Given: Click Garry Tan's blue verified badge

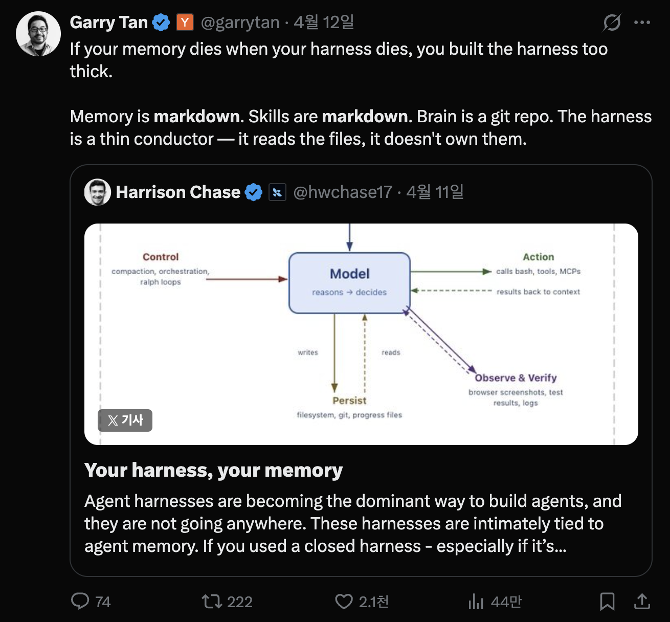Looking at the screenshot, I should coord(161,23).
